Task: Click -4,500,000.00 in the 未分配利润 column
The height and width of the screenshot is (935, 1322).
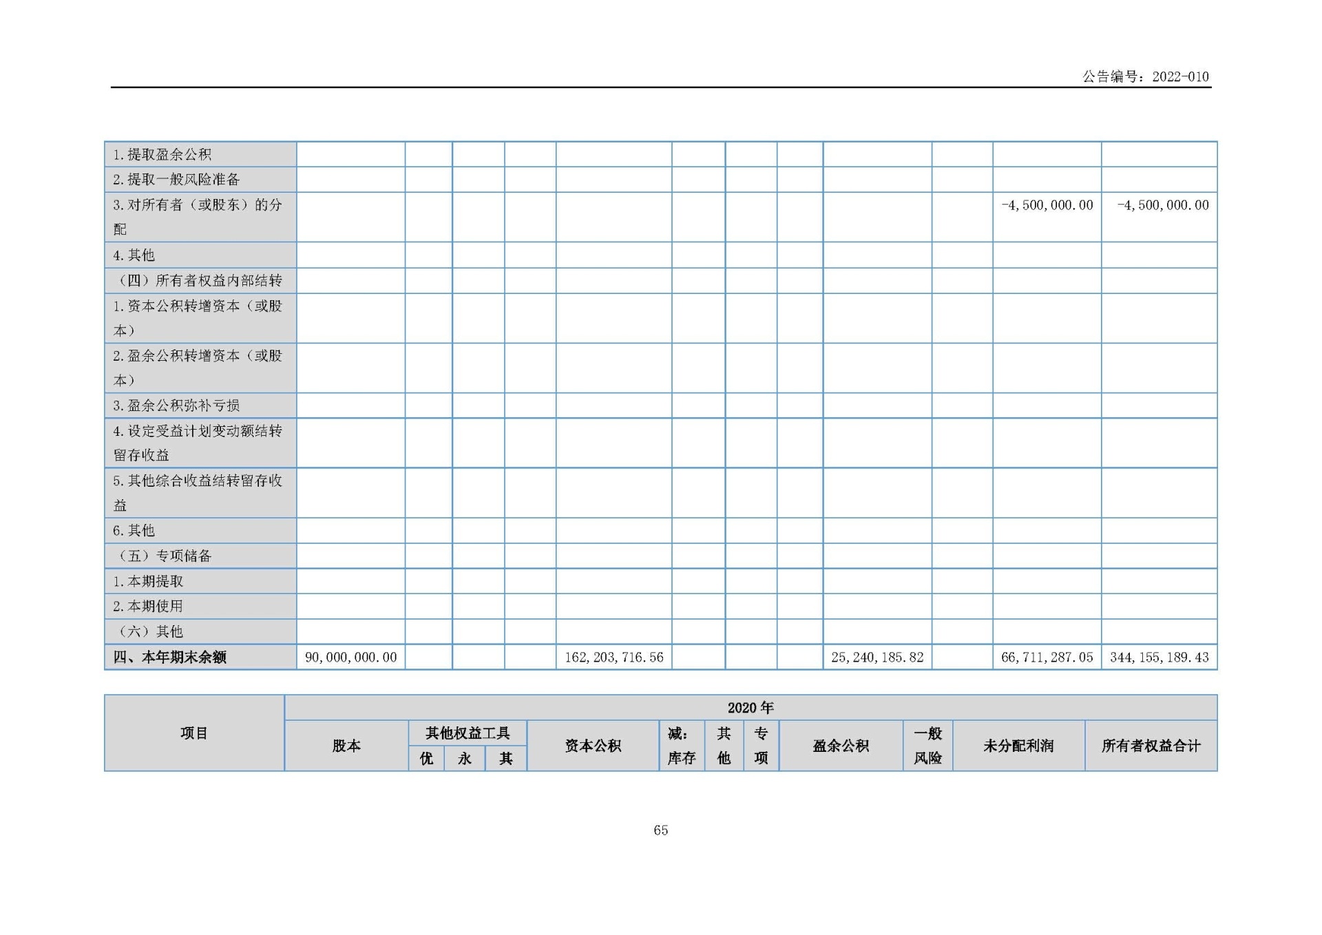Action: [1047, 205]
